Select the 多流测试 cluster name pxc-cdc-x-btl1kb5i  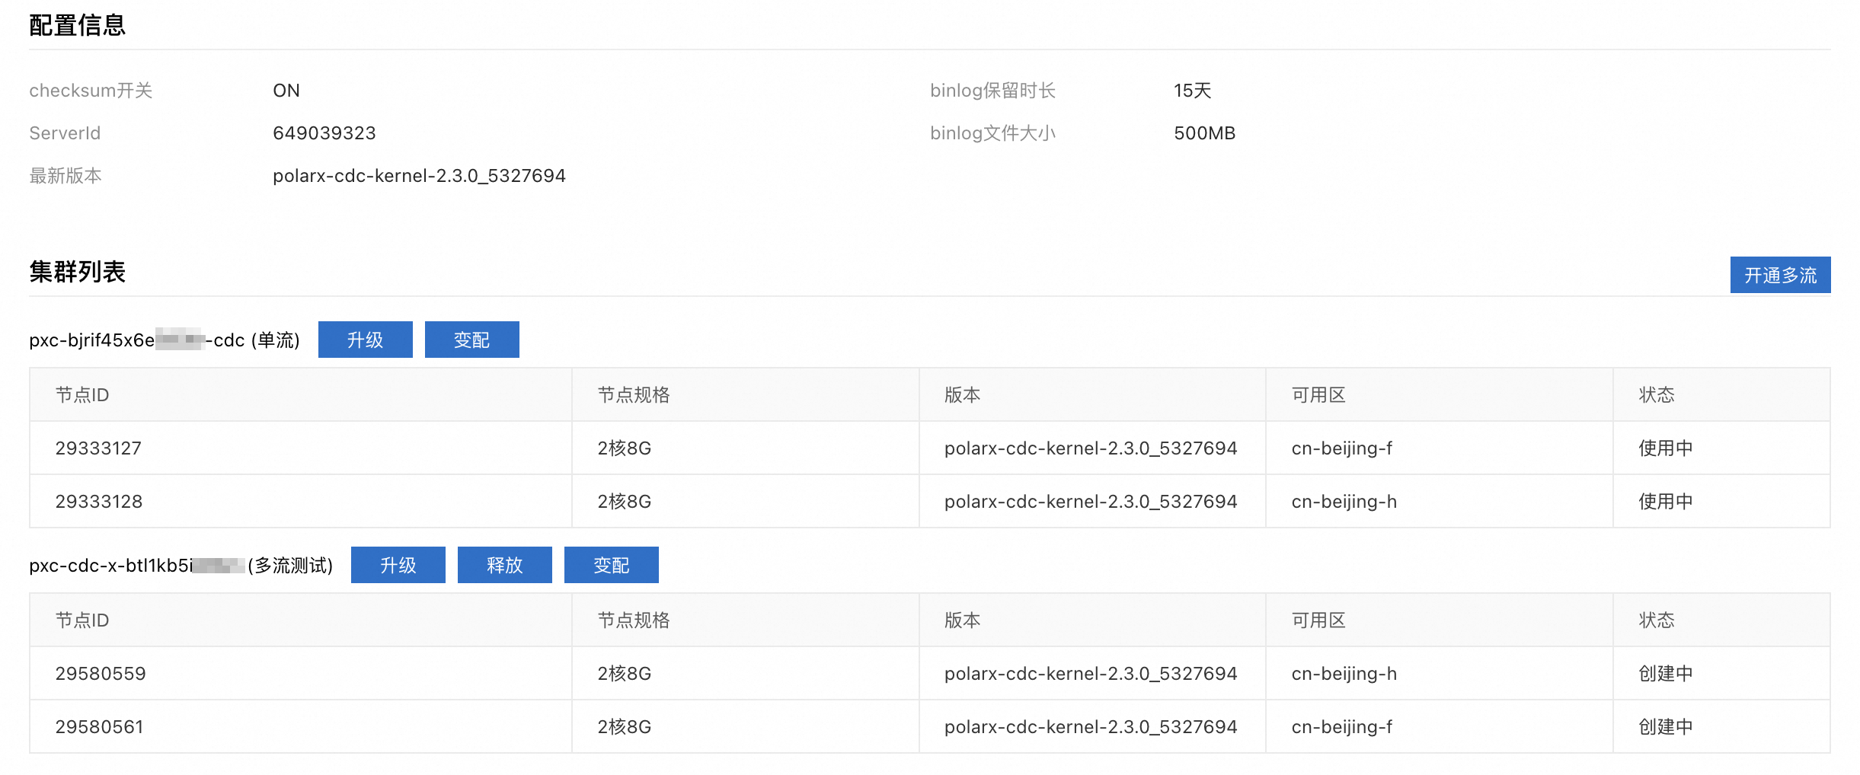181,565
